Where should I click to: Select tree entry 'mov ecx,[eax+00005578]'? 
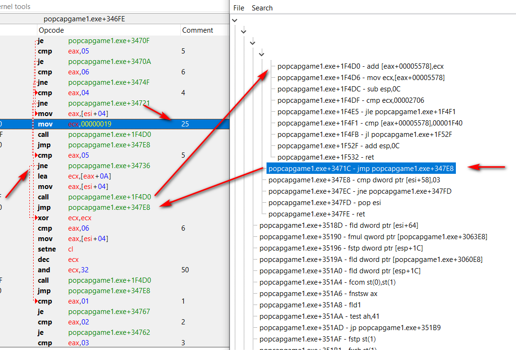click(x=361, y=78)
